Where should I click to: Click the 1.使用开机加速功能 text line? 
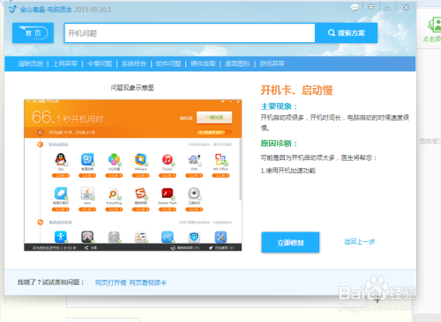tap(288, 171)
